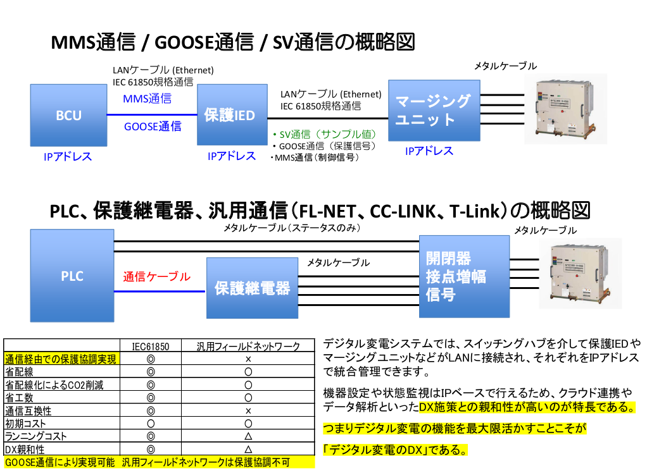Image resolution: width=647 pixels, height=473 pixels.
Task: Click the 汎用フィールドネットワーク column header
Action: [248, 347]
